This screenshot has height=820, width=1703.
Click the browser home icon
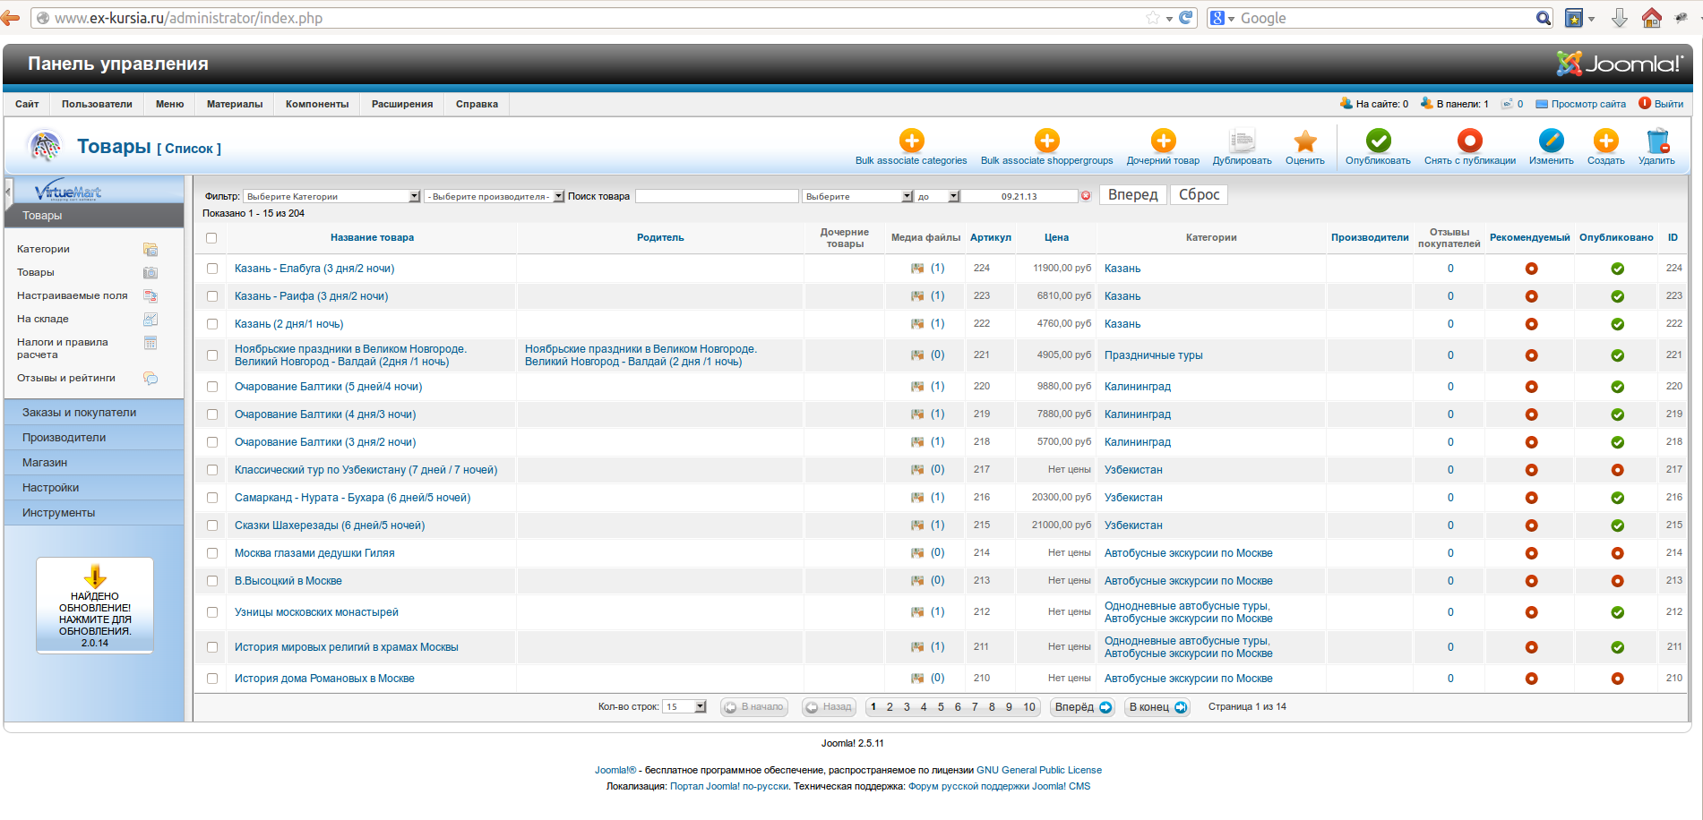[1652, 18]
